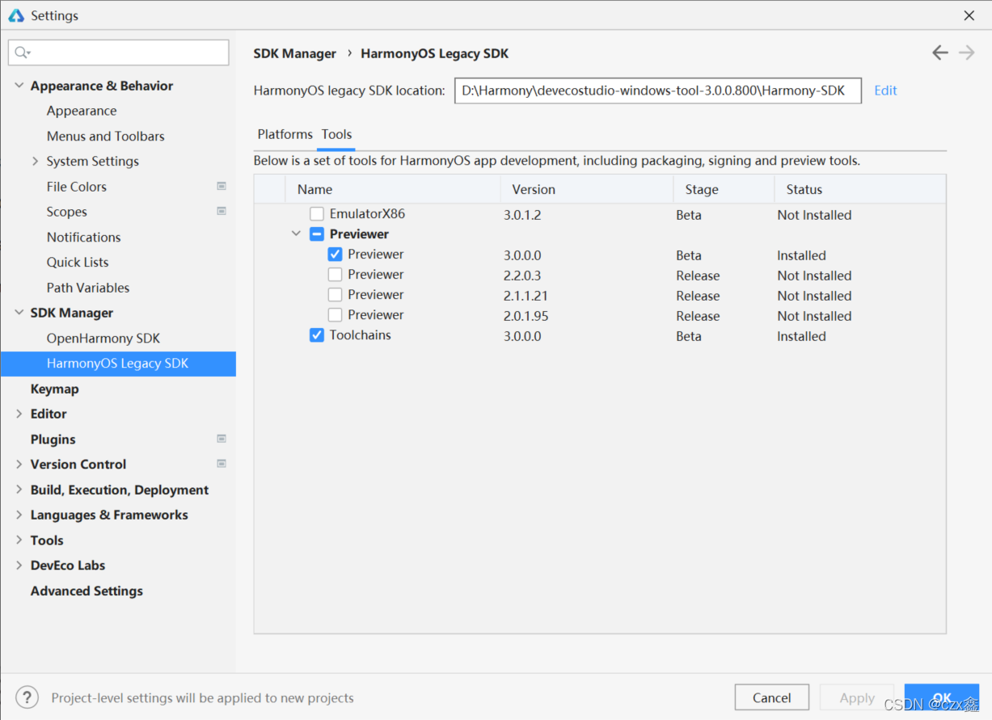992x720 pixels.
Task: Collapse the SDK Manager section
Action: point(19,313)
